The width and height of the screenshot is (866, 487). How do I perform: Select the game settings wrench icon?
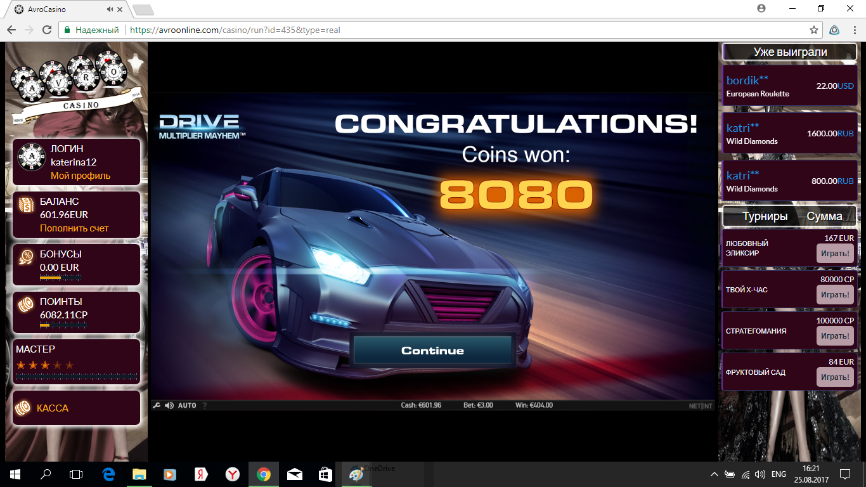[x=157, y=405]
